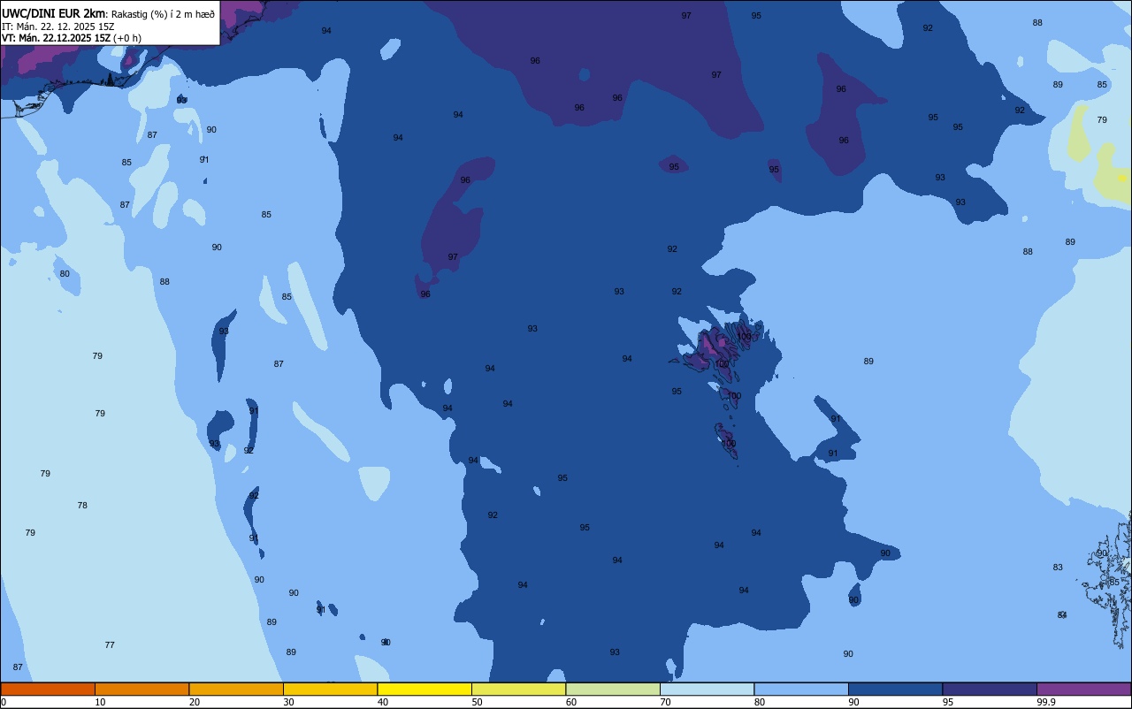Click the 'Rakastig (%) í 2 m hæð' label

click(x=163, y=14)
